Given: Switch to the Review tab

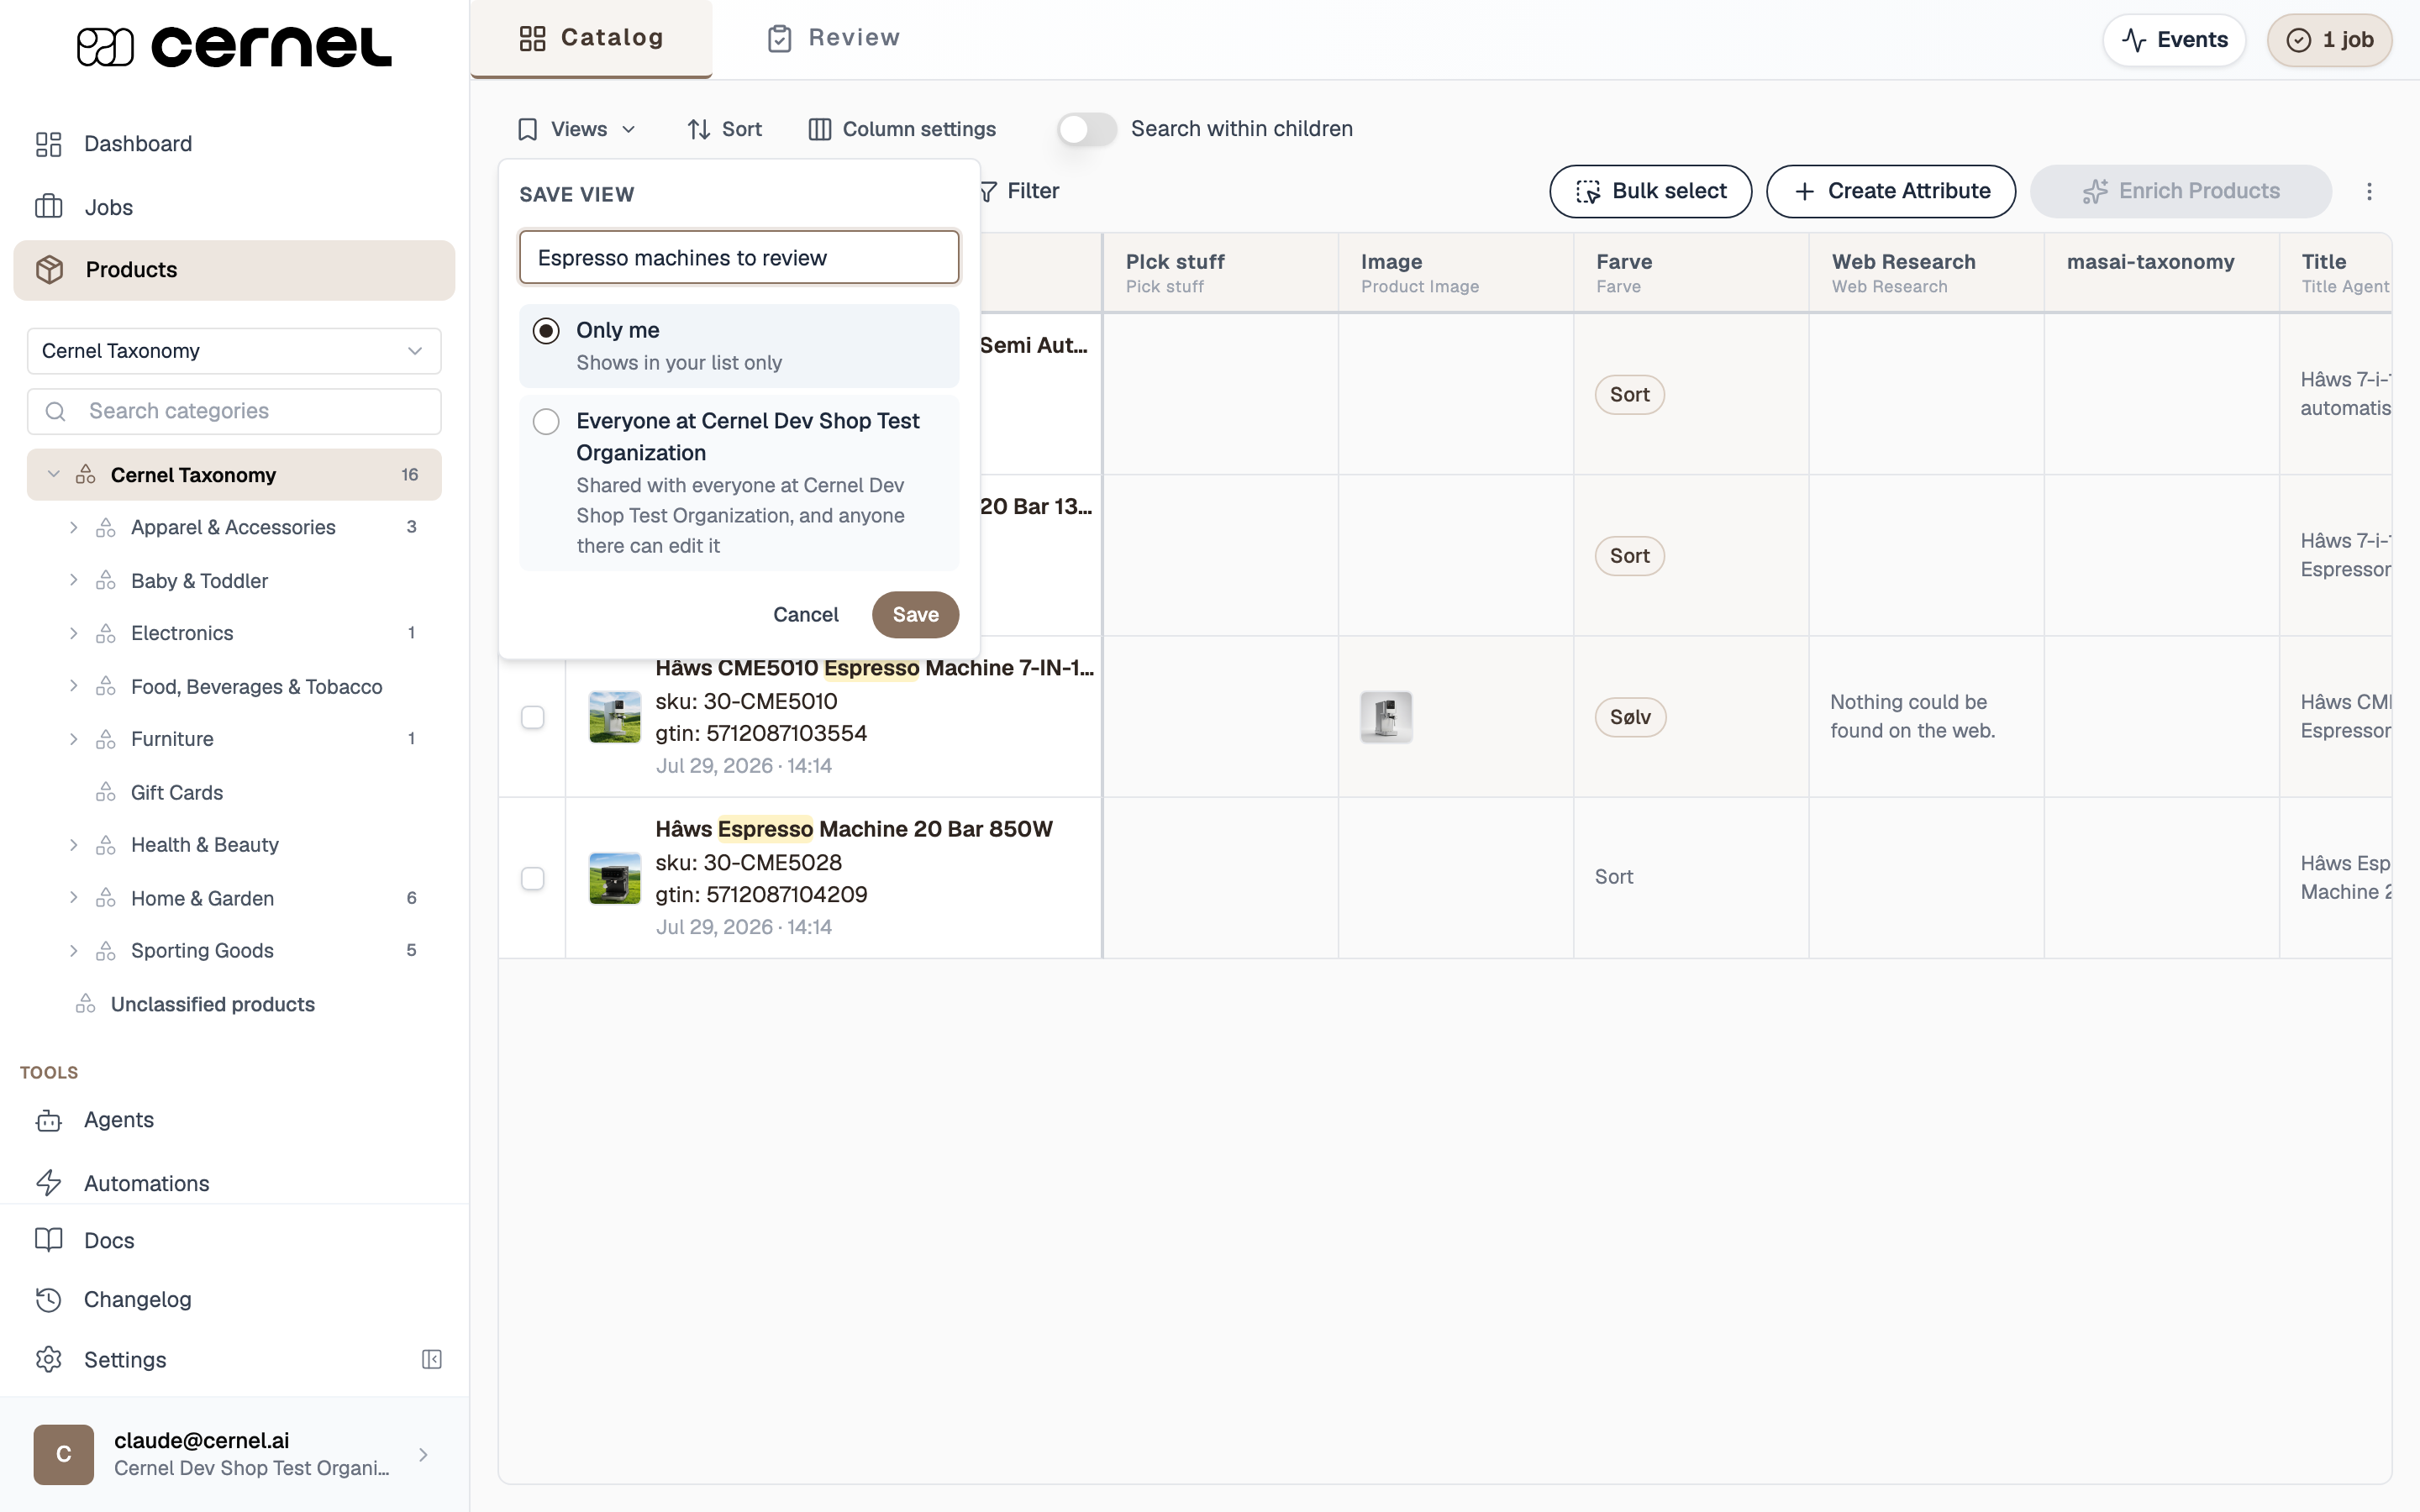Looking at the screenshot, I should click(x=834, y=38).
